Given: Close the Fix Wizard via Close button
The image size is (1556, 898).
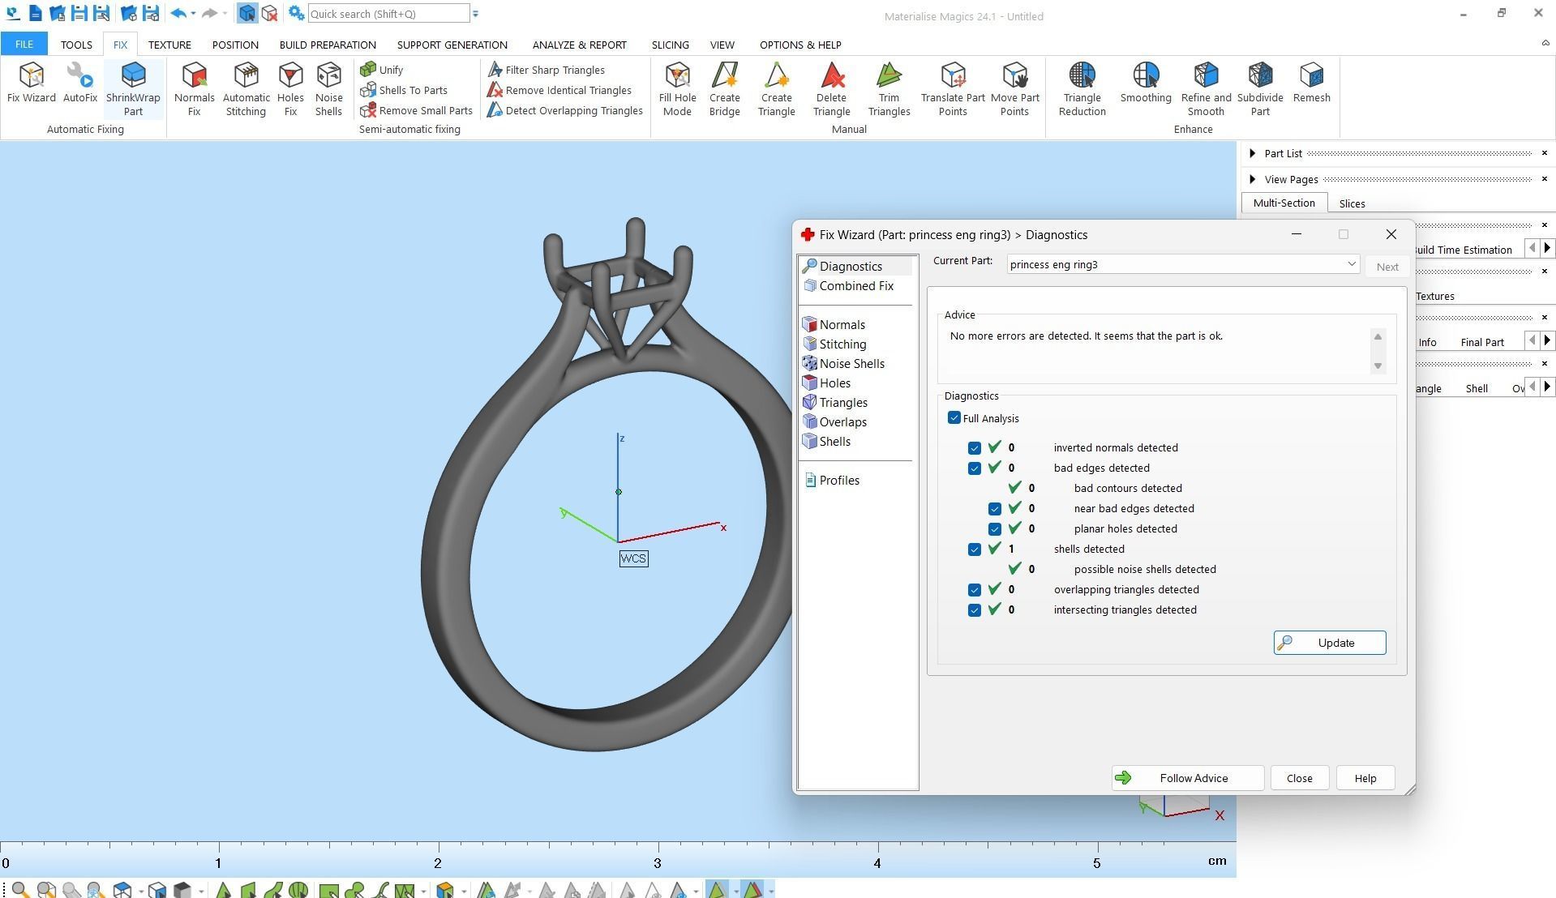Looking at the screenshot, I should 1299,778.
